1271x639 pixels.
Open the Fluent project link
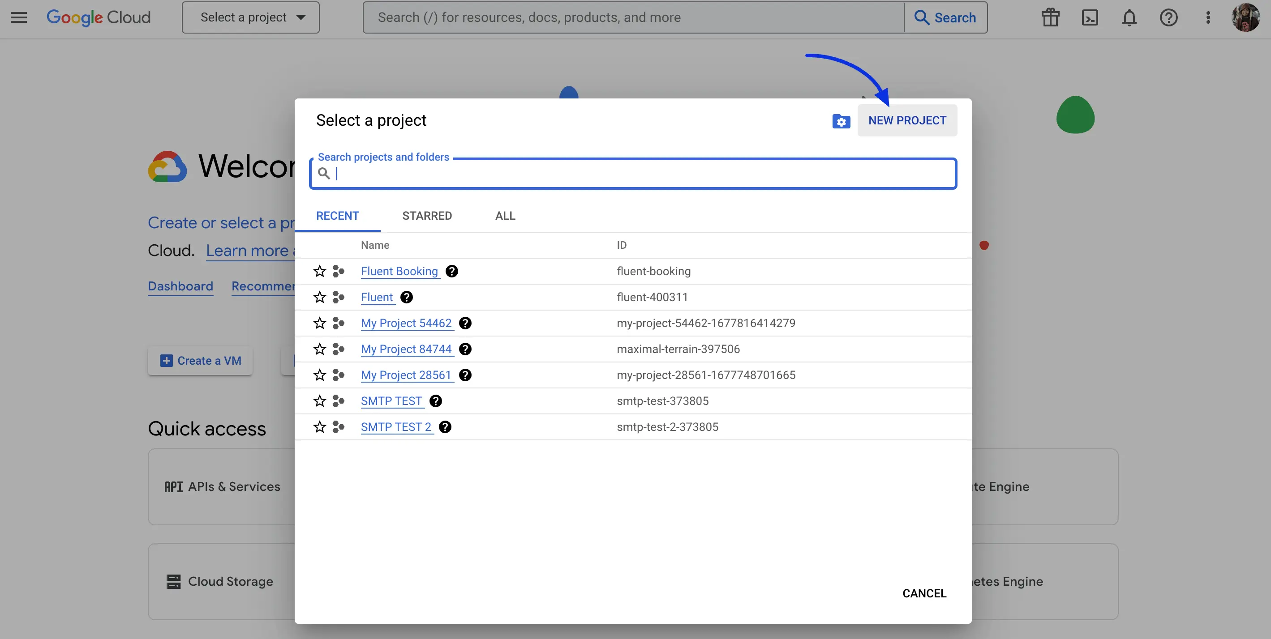click(x=377, y=297)
